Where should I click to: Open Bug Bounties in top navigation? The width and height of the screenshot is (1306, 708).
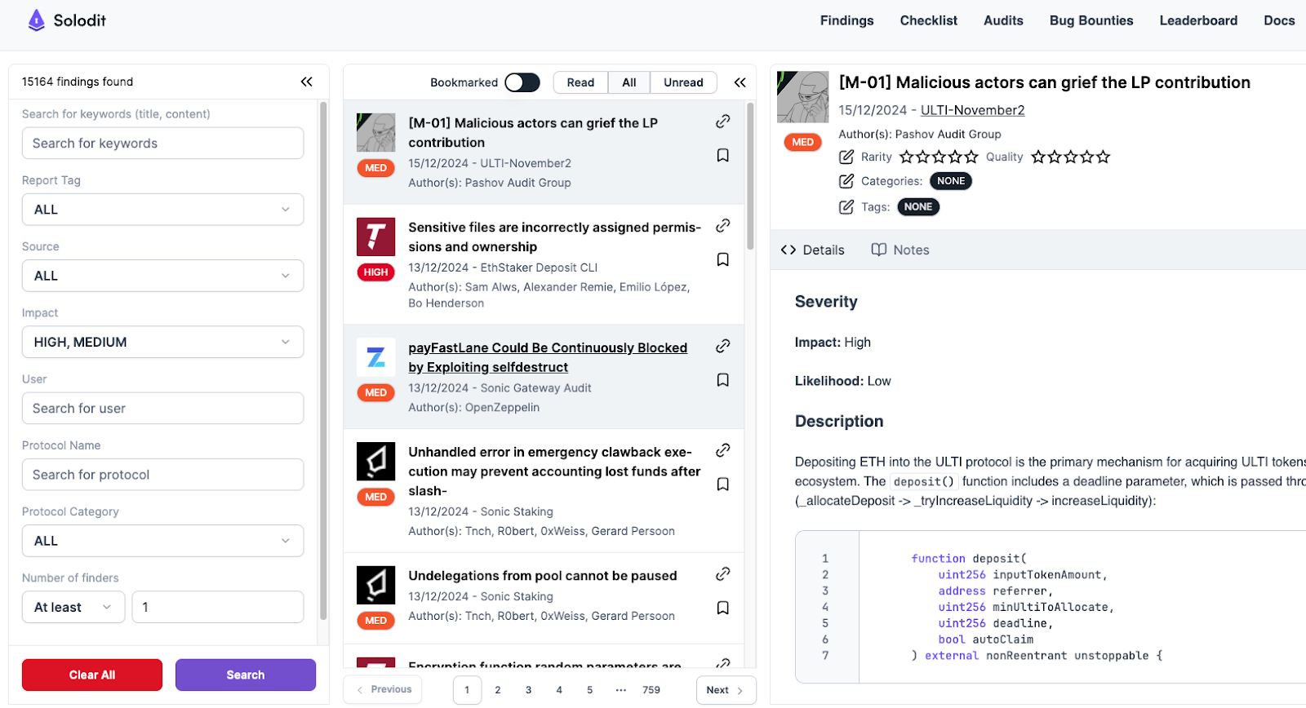pyautogui.click(x=1091, y=20)
